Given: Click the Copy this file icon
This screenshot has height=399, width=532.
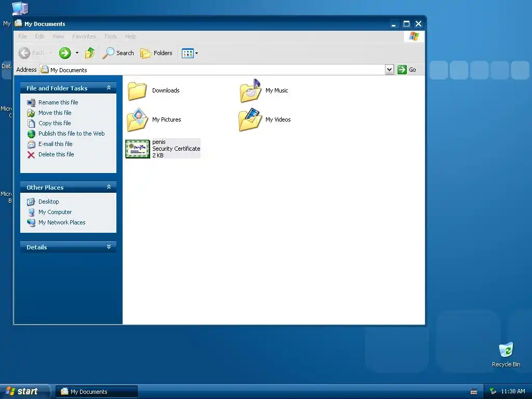Looking at the screenshot, I should [x=31, y=124].
